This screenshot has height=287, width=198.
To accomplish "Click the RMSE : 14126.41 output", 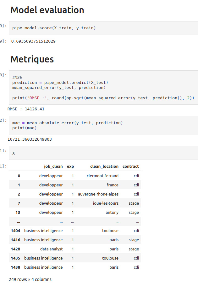I will (x=26, y=109).
